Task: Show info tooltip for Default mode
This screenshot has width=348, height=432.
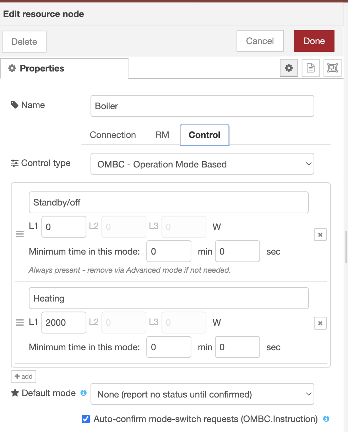Action: [x=83, y=393]
